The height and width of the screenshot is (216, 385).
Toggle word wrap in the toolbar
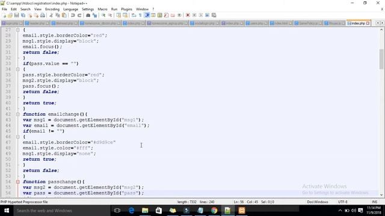134,15
